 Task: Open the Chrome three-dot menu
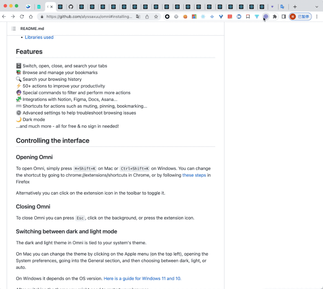tap(317, 17)
